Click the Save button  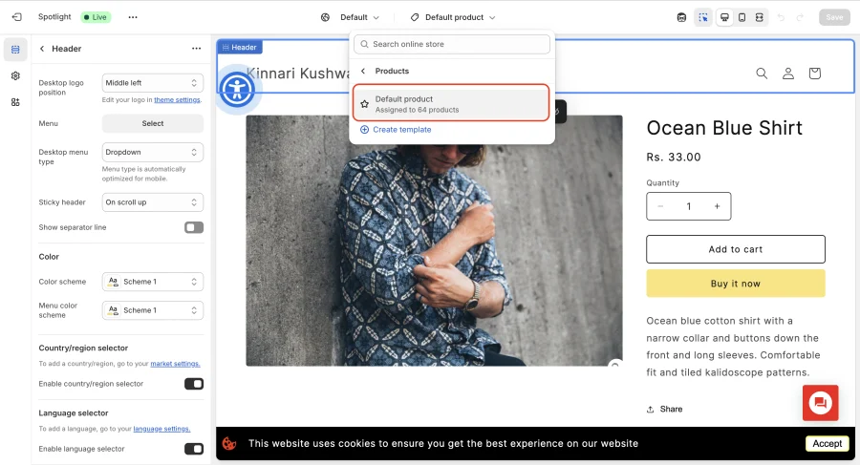(x=834, y=17)
